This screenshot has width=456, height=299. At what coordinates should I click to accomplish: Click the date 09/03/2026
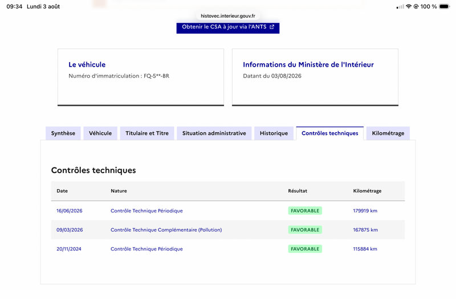tap(70, 230)
